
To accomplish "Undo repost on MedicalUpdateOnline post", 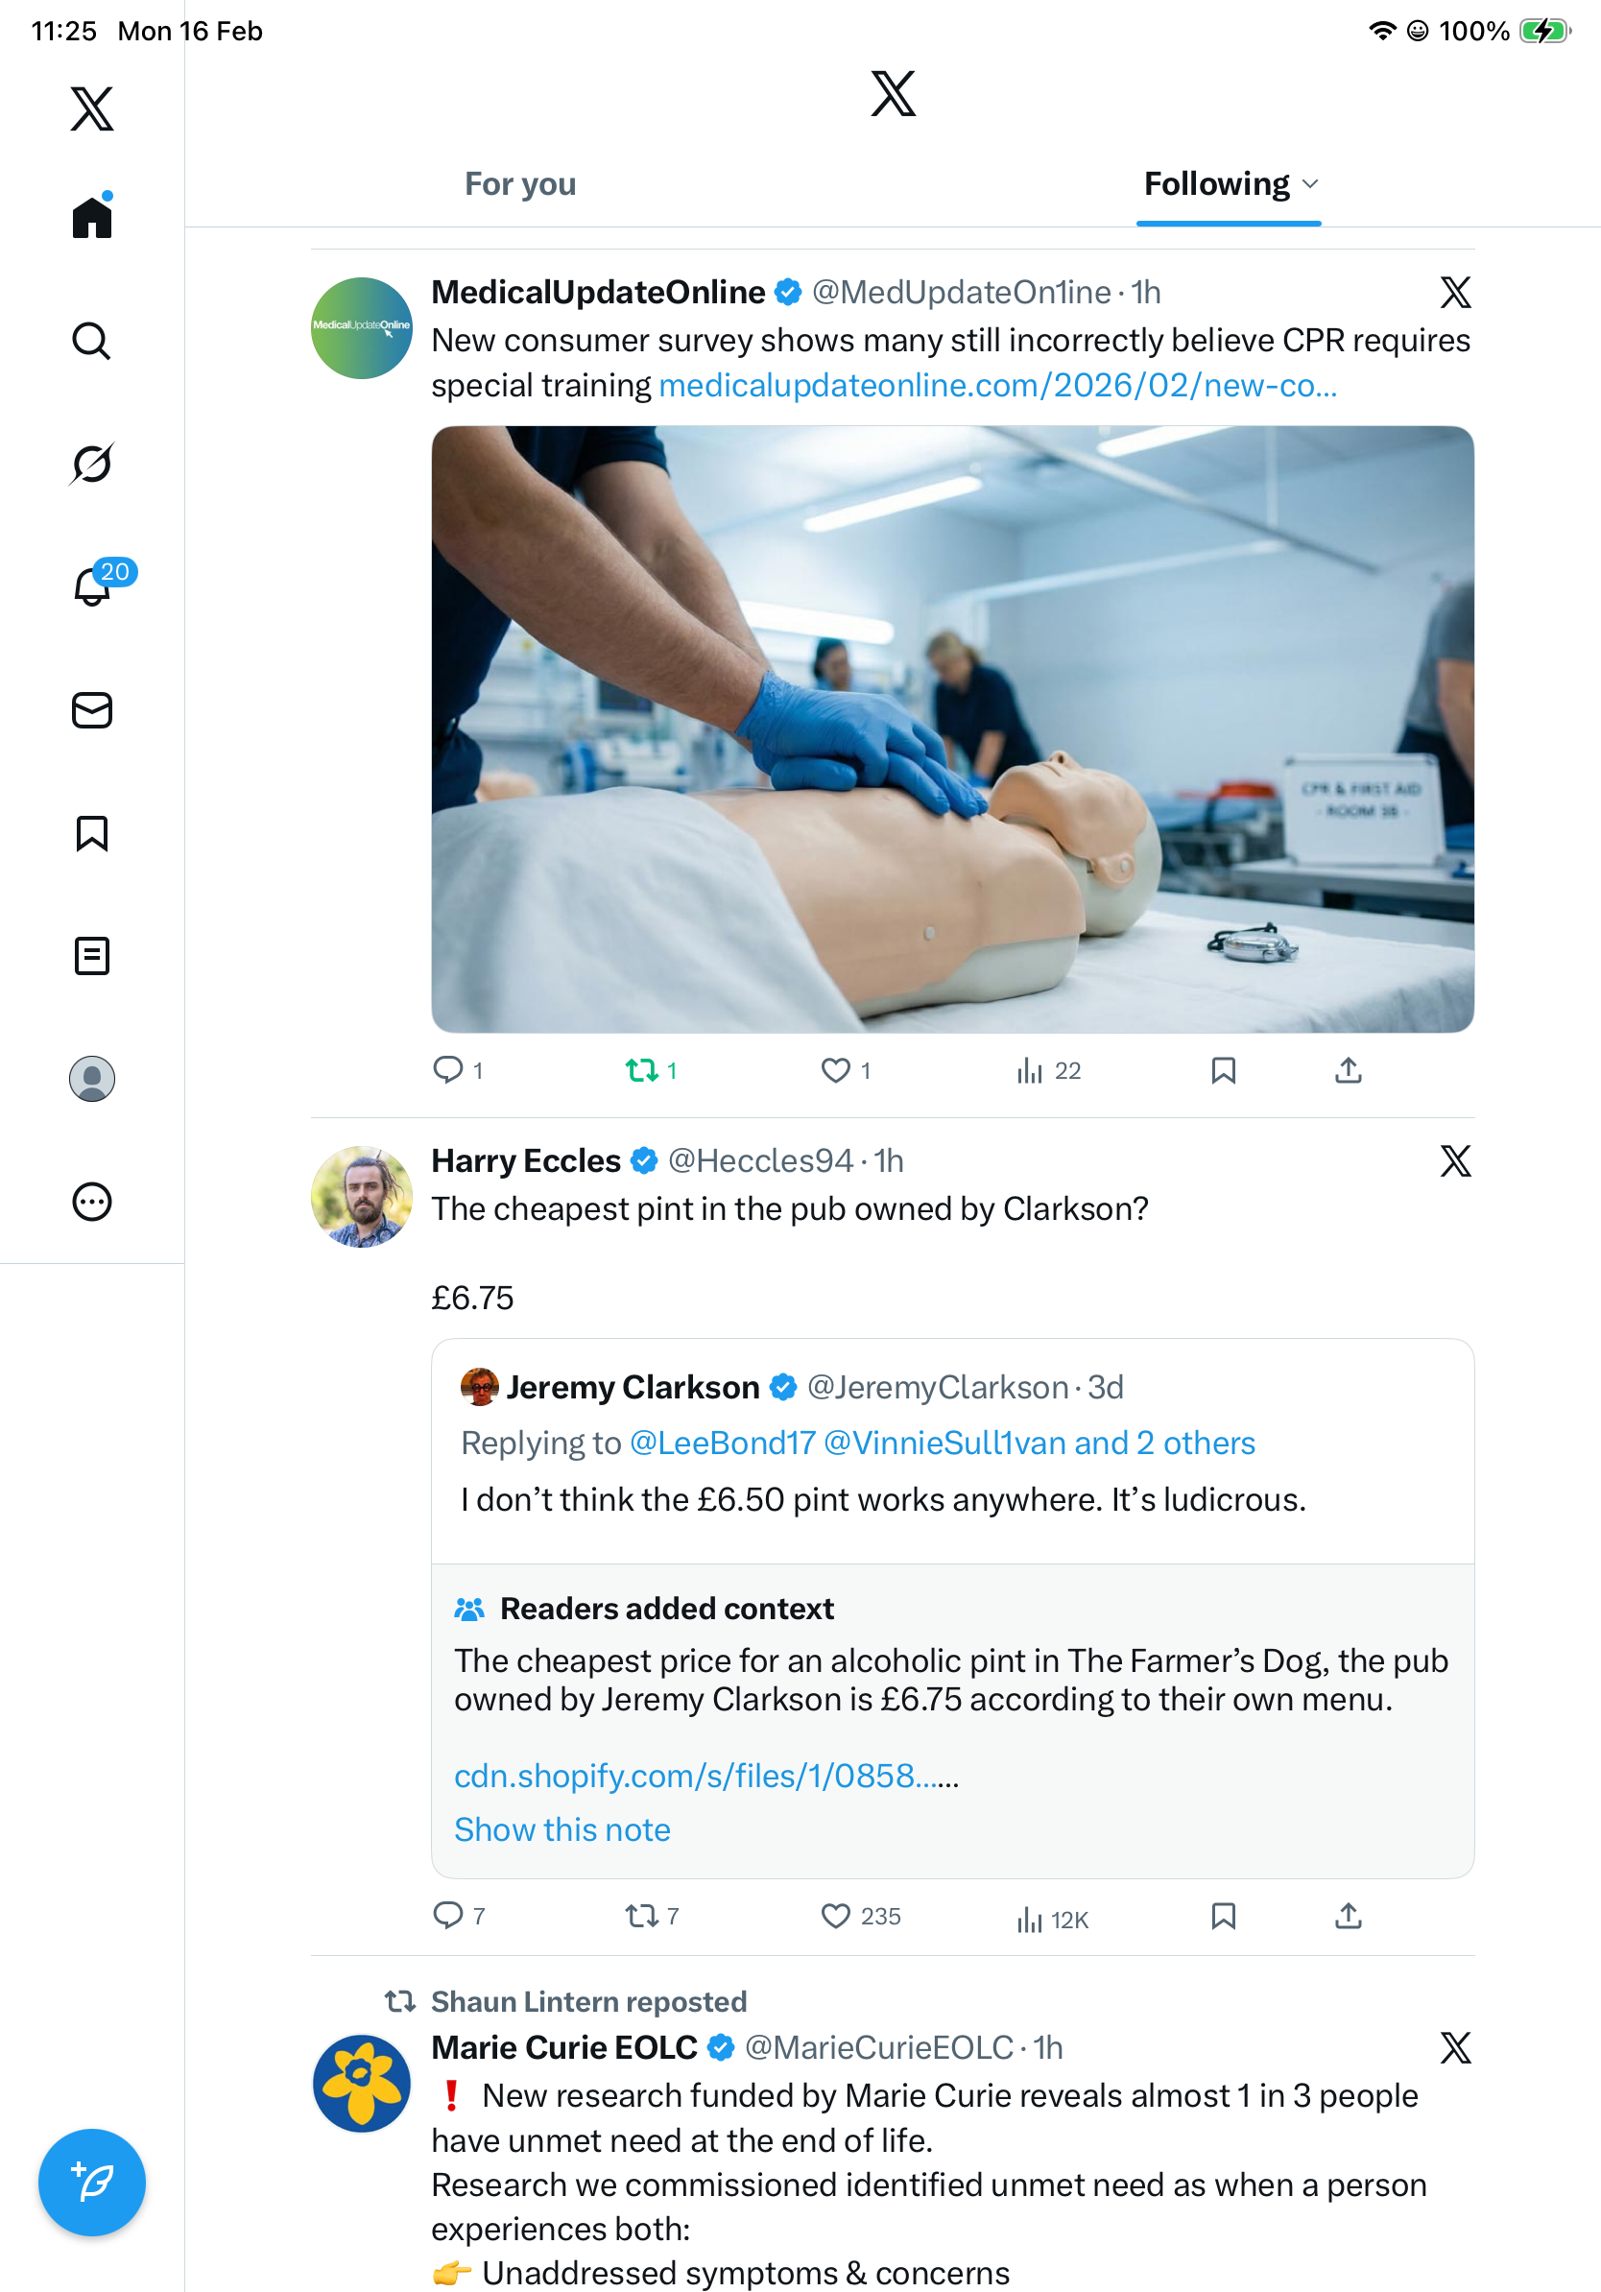I will (x=641, y=1070).
